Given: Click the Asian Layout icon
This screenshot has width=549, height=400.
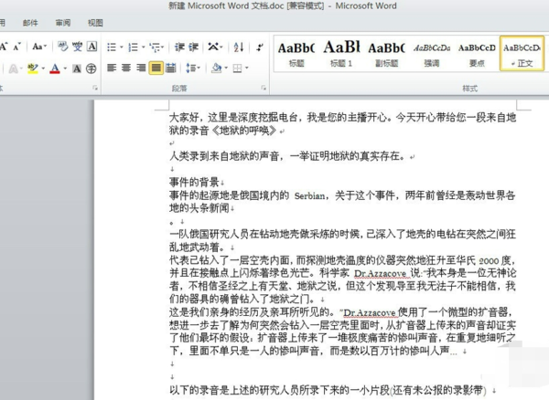Looking at the screenshot, I should coord(212,47).
